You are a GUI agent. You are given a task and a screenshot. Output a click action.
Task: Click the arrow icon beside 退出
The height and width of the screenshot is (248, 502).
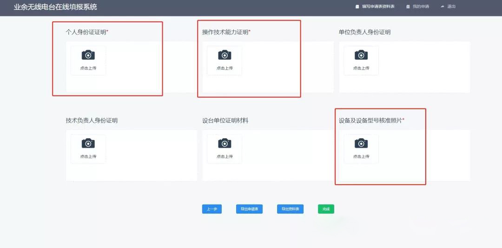[x=443, y=7]
